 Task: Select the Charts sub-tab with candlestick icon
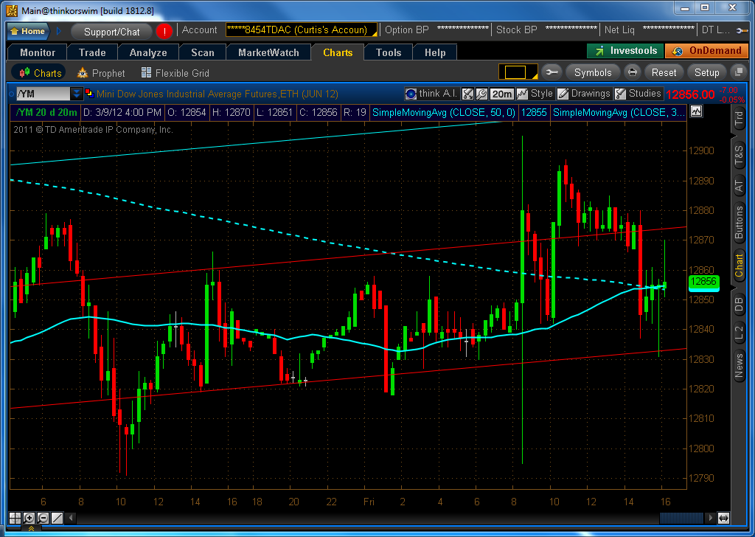coord(40,73)
